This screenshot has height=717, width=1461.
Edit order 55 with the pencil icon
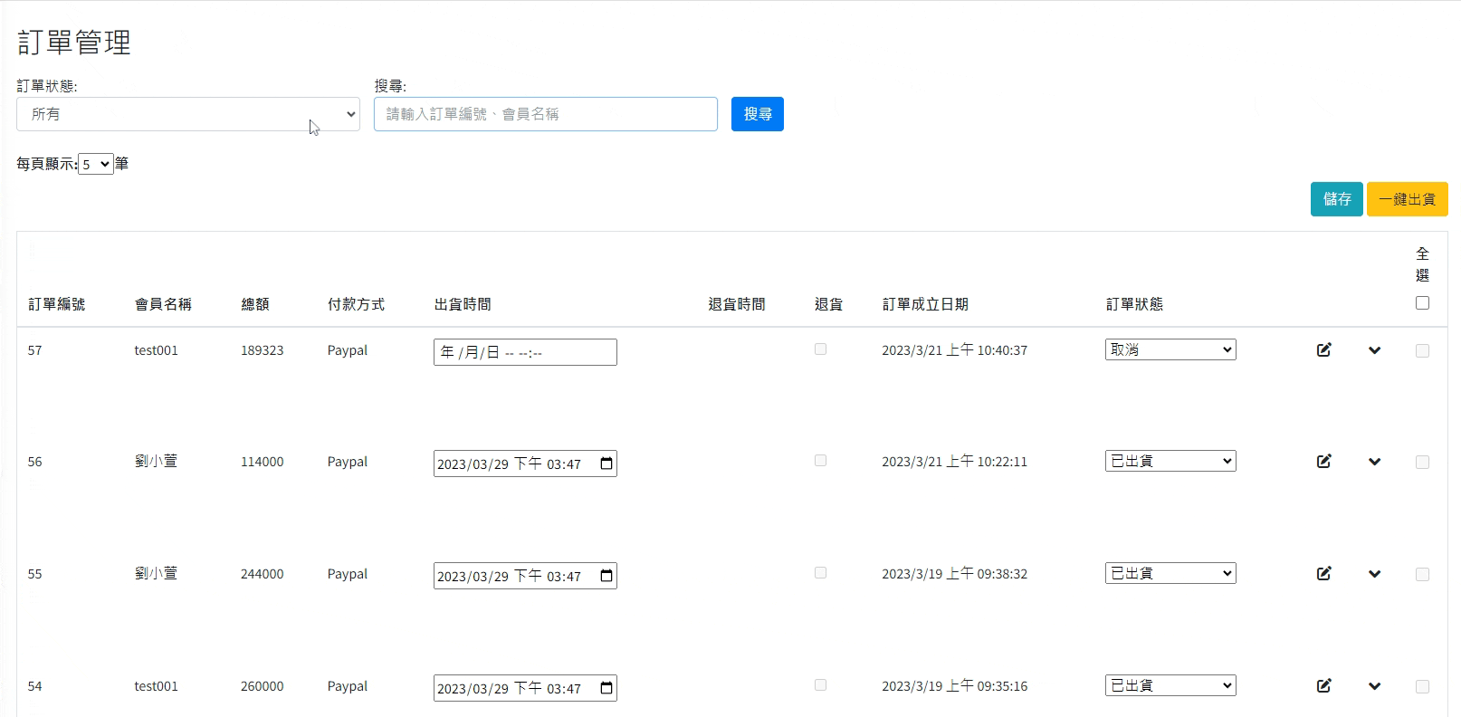click(1323, 573)
